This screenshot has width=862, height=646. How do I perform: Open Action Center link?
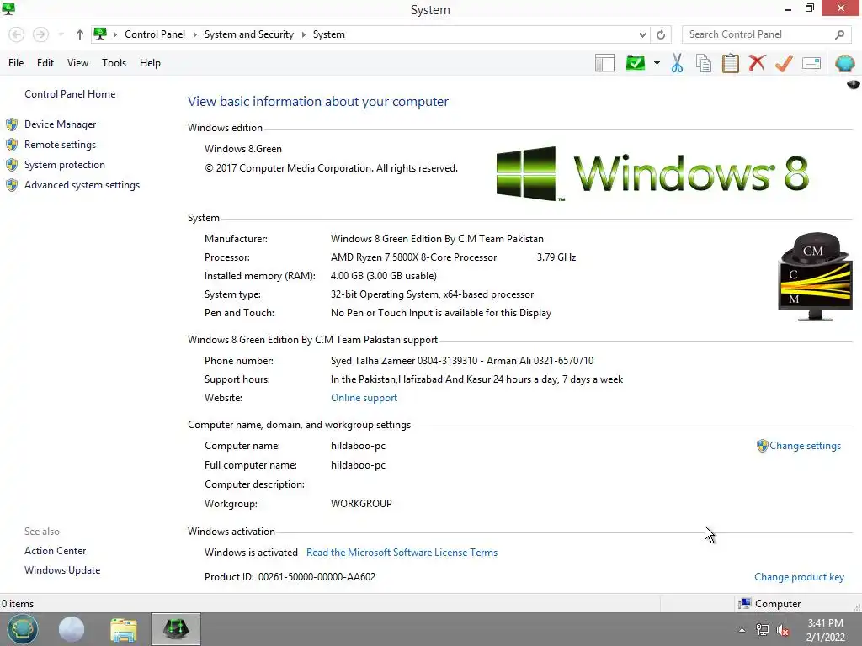[x=55, y=550]
